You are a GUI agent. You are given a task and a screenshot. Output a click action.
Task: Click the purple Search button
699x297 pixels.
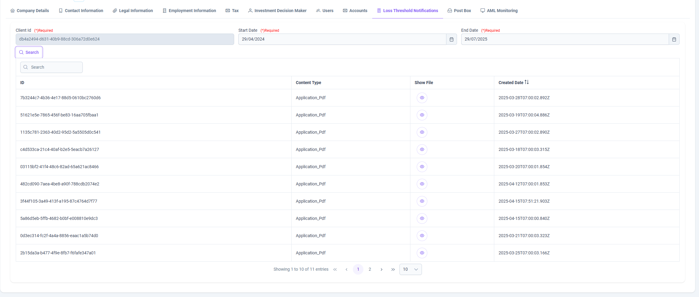coord(29,52)
